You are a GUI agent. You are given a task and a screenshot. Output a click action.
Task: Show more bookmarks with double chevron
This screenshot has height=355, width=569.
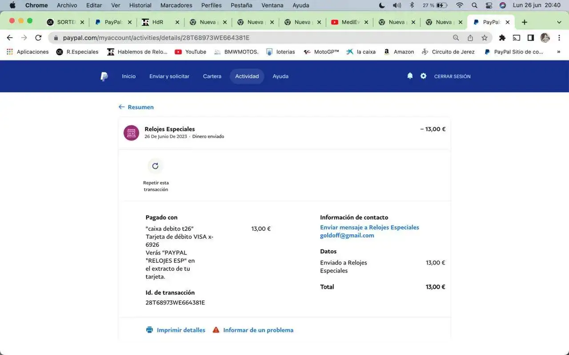click(x=558, y=52)
